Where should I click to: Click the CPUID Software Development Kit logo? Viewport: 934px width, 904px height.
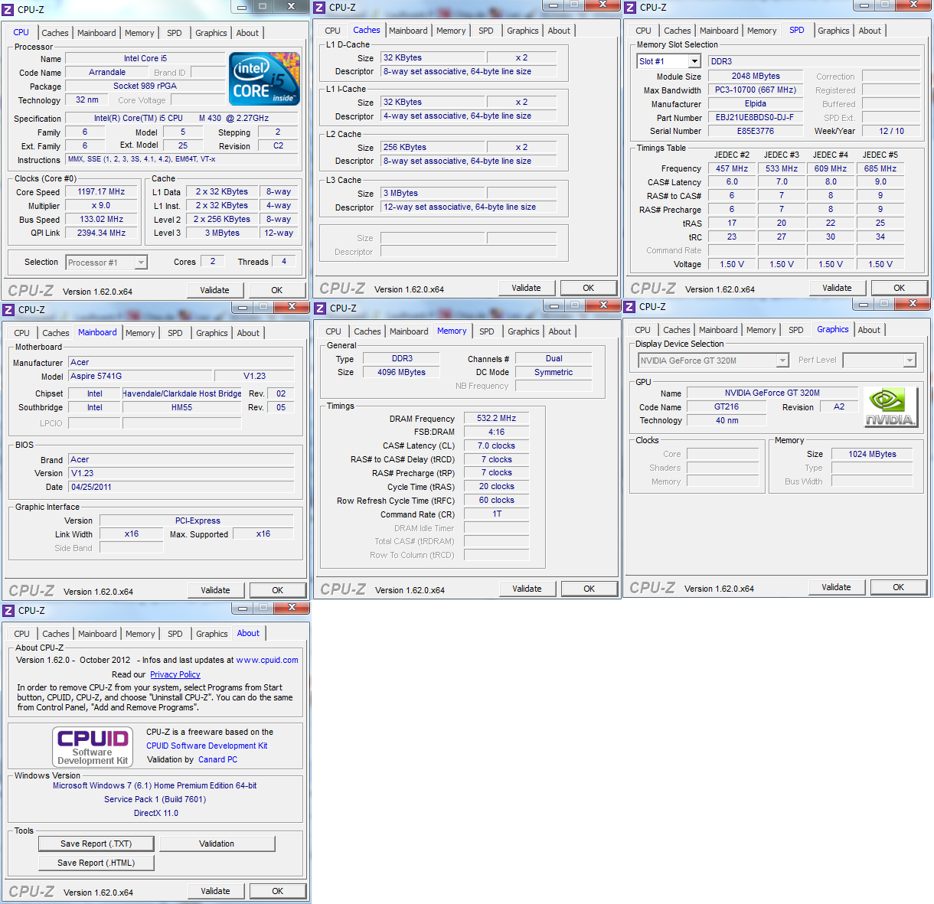(93, 746)
